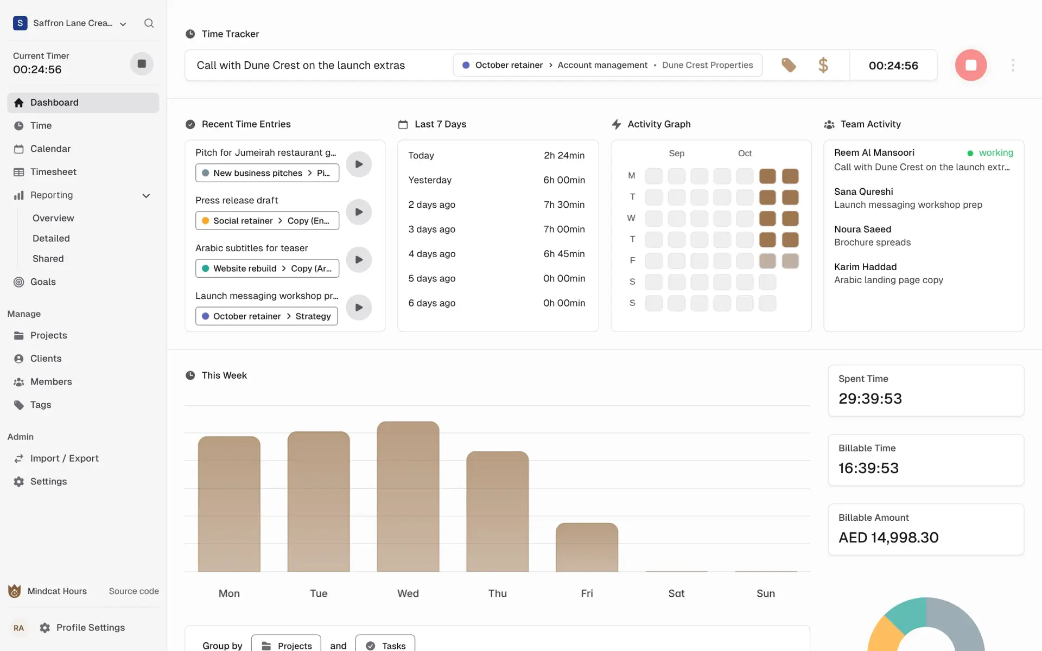Viewport: 1042px width, 651px height.
Task: Click the Website rebuild project badge
Action: pyautogui.click(x=267, y=269)
